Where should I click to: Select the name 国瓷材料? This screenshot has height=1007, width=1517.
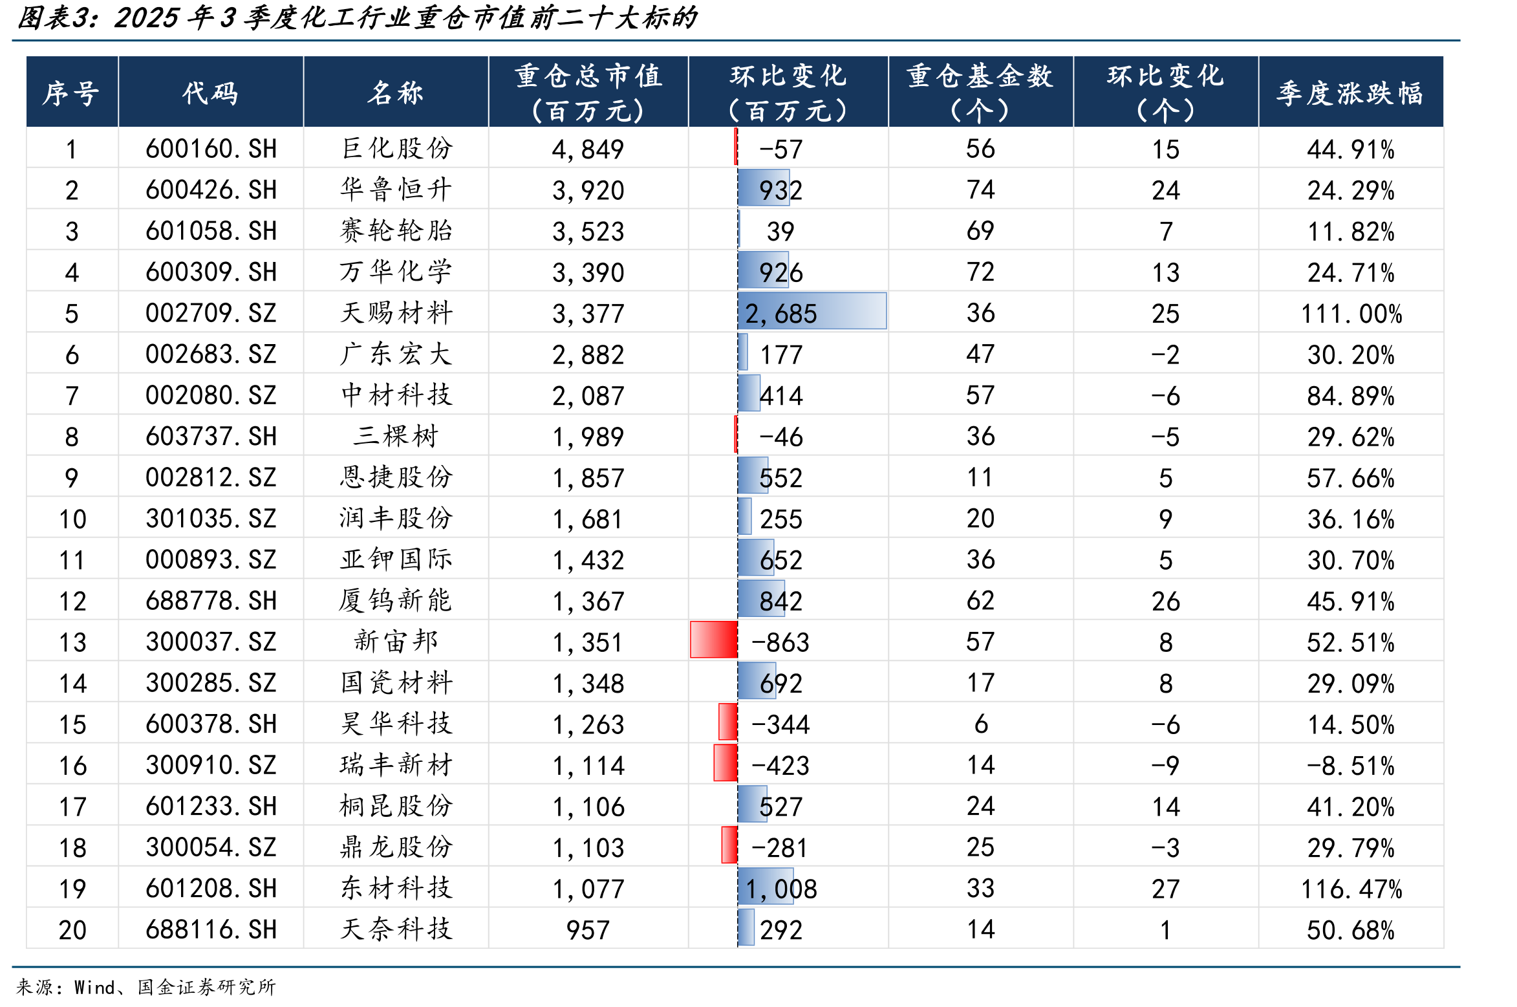point(396,683)
